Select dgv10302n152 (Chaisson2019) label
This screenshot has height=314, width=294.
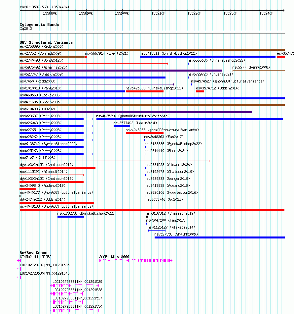[x=47, y=165]
